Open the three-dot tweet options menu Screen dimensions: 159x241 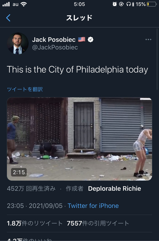pyautogui.click(x=148, y=40)
